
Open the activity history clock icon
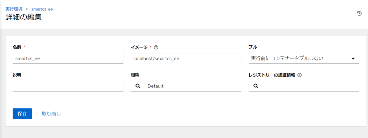pos(359,13)
